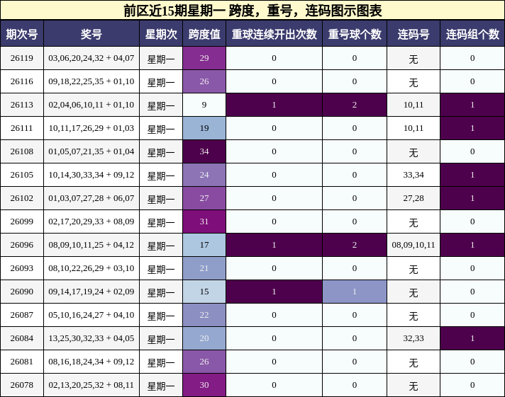Viewport: 505px width, 397px height.
Task: Select issue number 26119
Action: click(22, 58)
